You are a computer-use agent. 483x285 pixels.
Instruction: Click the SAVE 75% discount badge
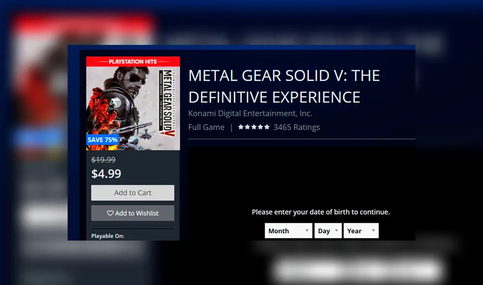(102, 140)
